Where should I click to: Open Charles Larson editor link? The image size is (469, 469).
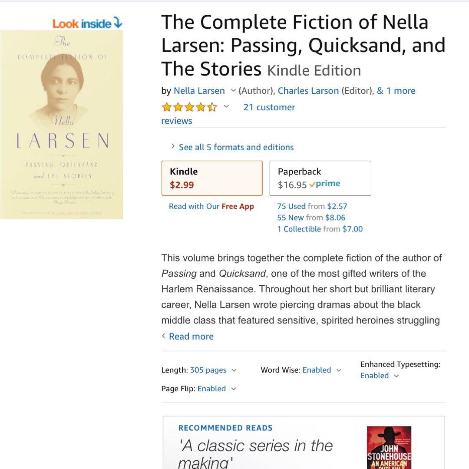(x=308, y=91)
